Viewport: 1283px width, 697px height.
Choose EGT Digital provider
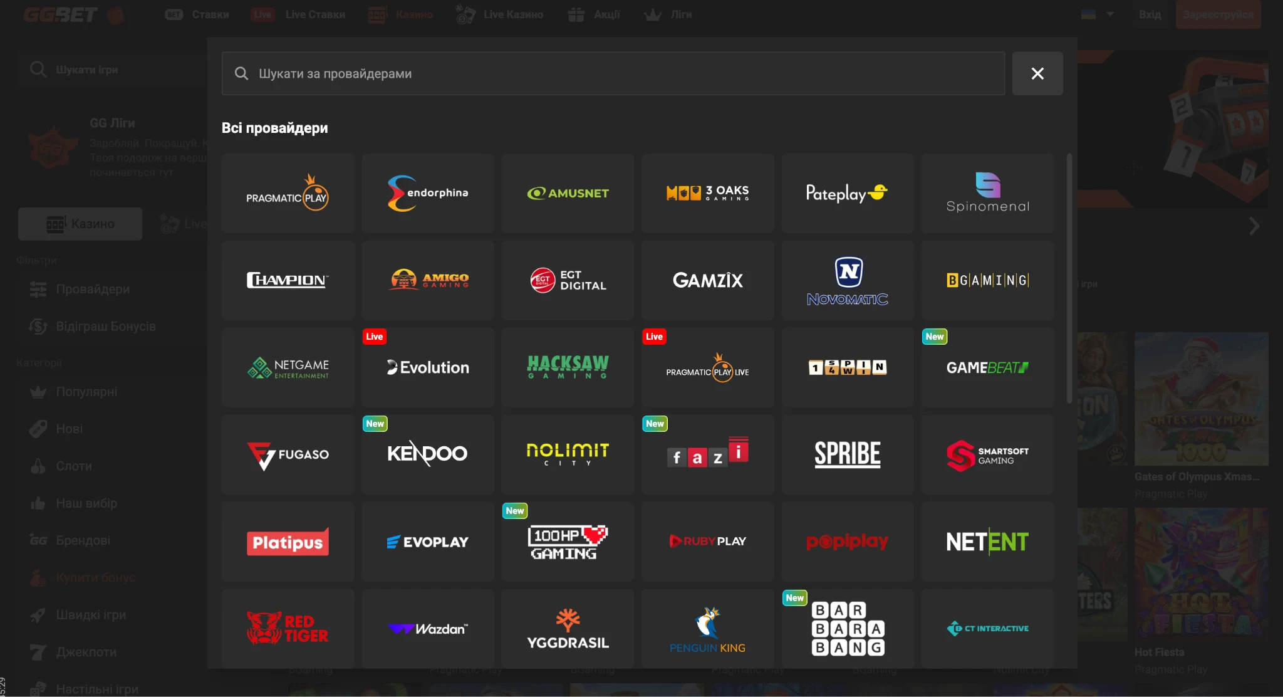568,280
